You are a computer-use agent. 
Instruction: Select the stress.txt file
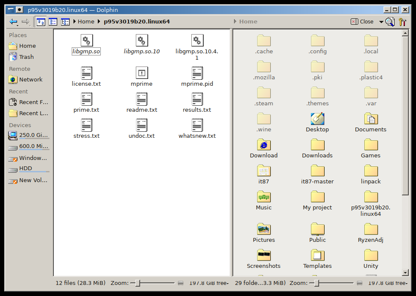[x=86, y=128]
